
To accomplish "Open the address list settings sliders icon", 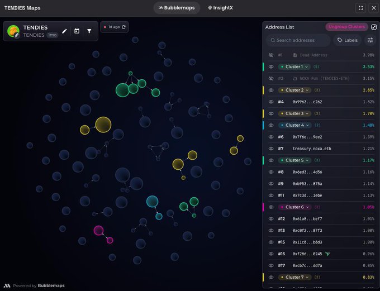I will 370,40.
